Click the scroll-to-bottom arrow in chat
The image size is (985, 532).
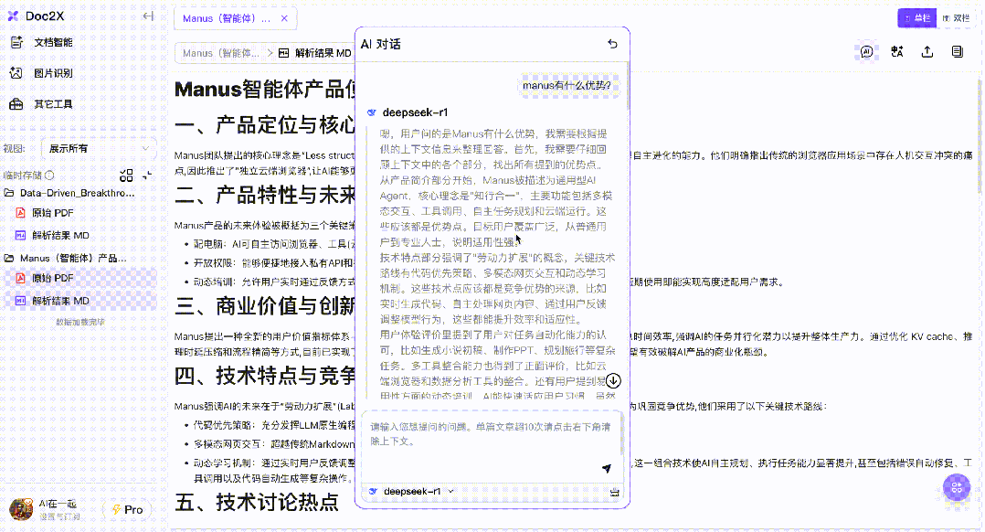pos(613,380)
